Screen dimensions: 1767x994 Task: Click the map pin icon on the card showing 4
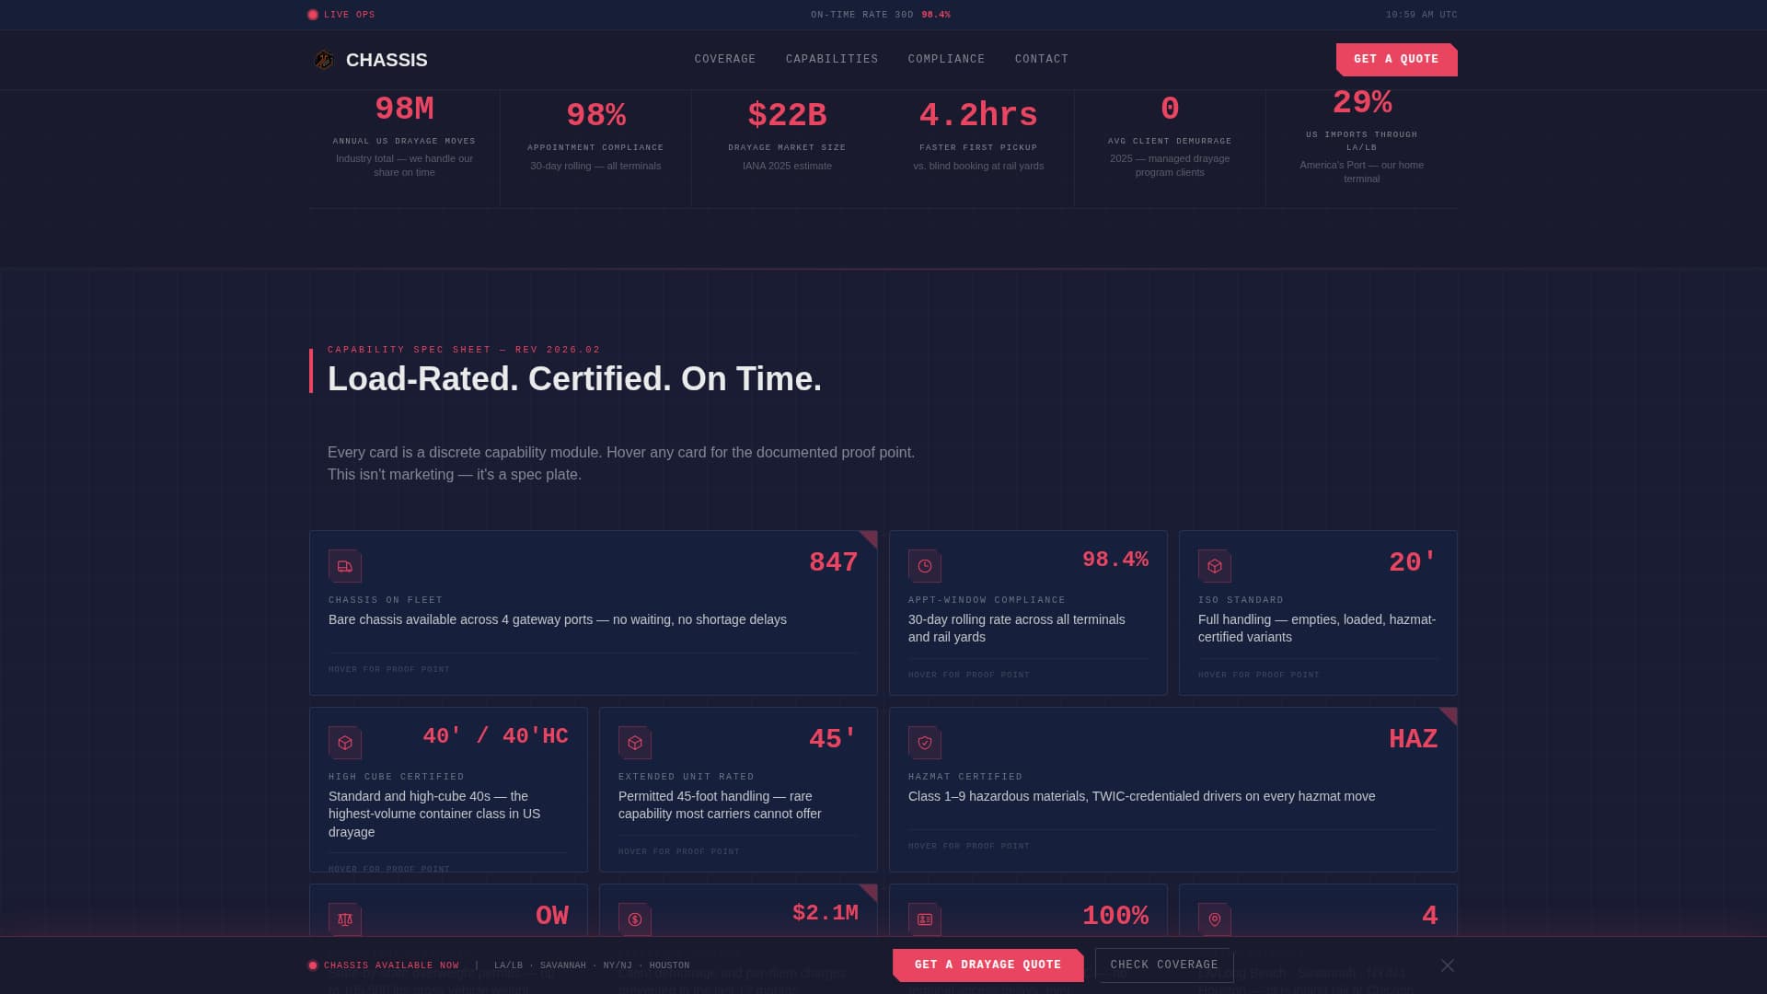[1215, 919]
